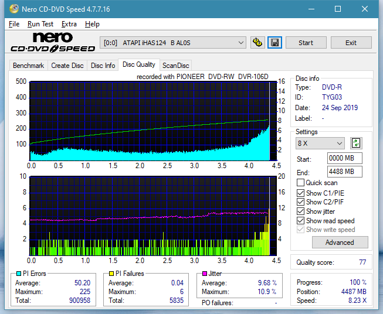
Task: Click the Nero CD-DVD Speed logo
Action: click(52, 42)
